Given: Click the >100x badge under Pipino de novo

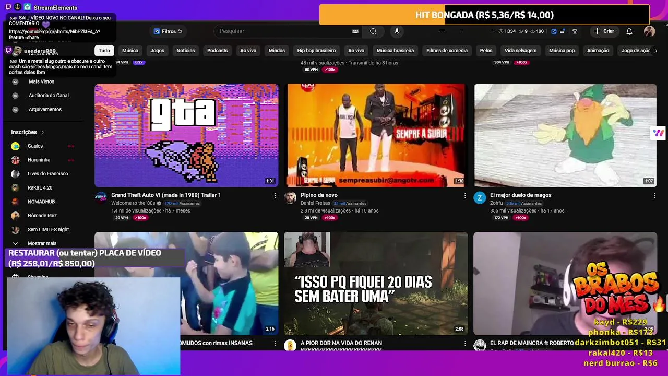Looking at the screenshot, I should 329,218.
